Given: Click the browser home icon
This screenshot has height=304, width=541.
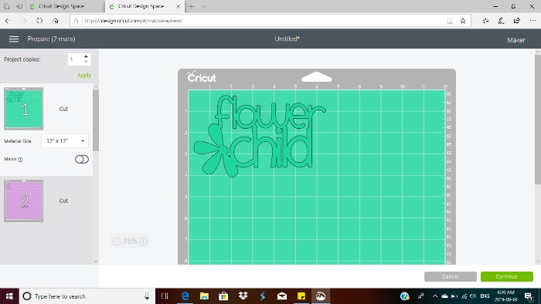Looking at the screenshot, I should (55, 21).
